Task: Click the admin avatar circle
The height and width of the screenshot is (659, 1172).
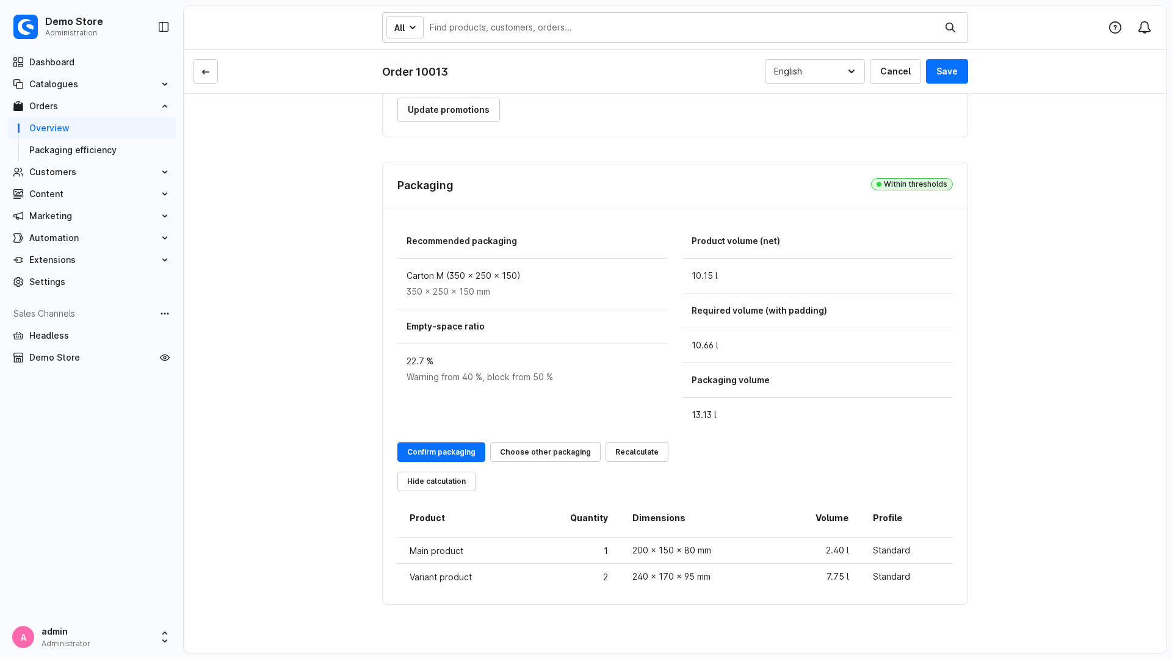Action: [x=23, y=637]
